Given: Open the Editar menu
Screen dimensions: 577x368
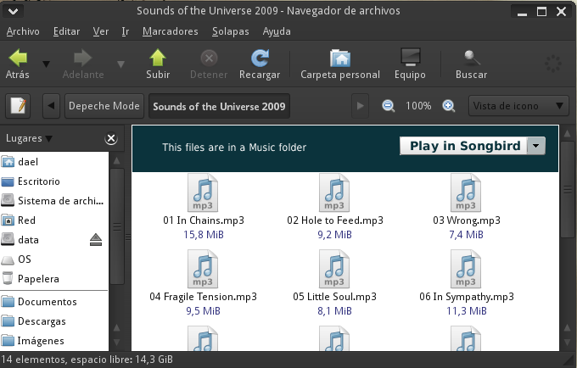Looking at the screenshot, I should 66,31.
